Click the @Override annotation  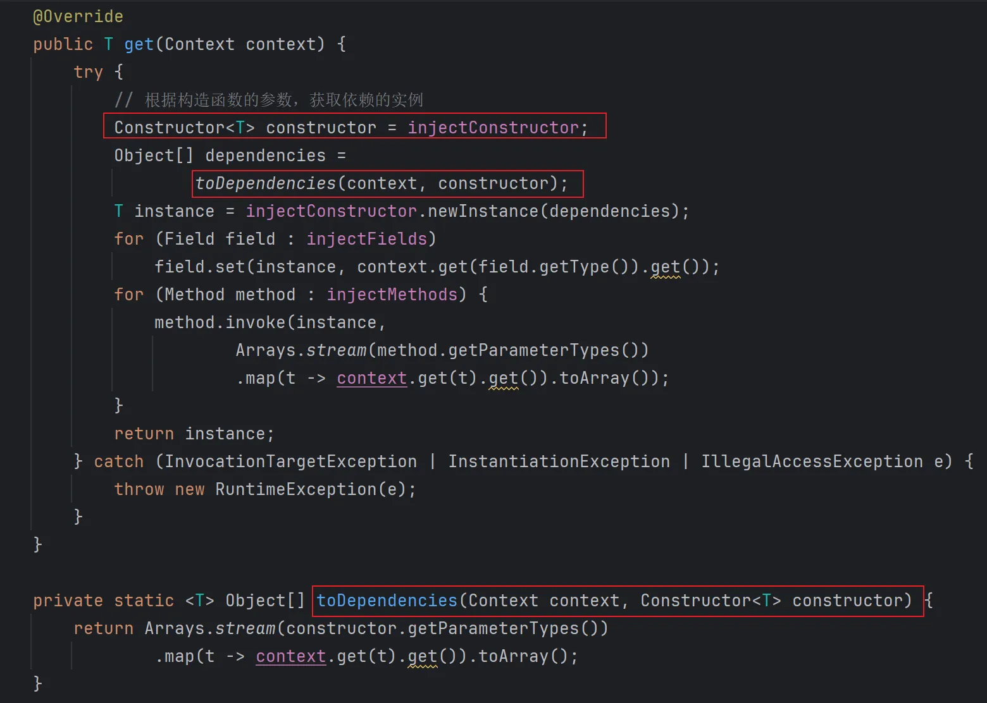(78, 16)
